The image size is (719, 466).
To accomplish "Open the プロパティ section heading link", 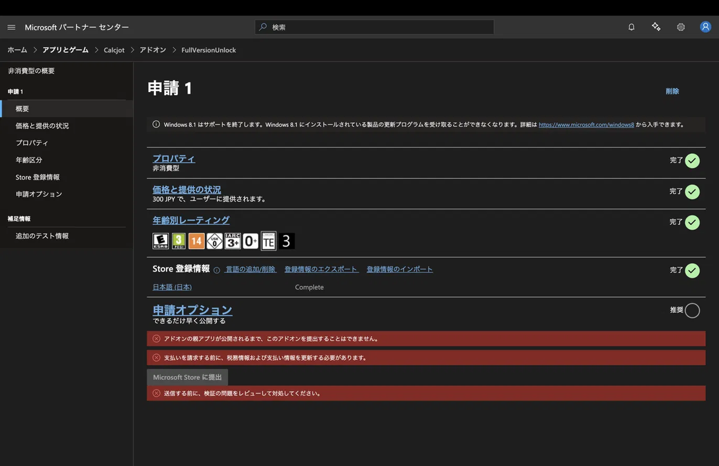I will coord(174,159).
